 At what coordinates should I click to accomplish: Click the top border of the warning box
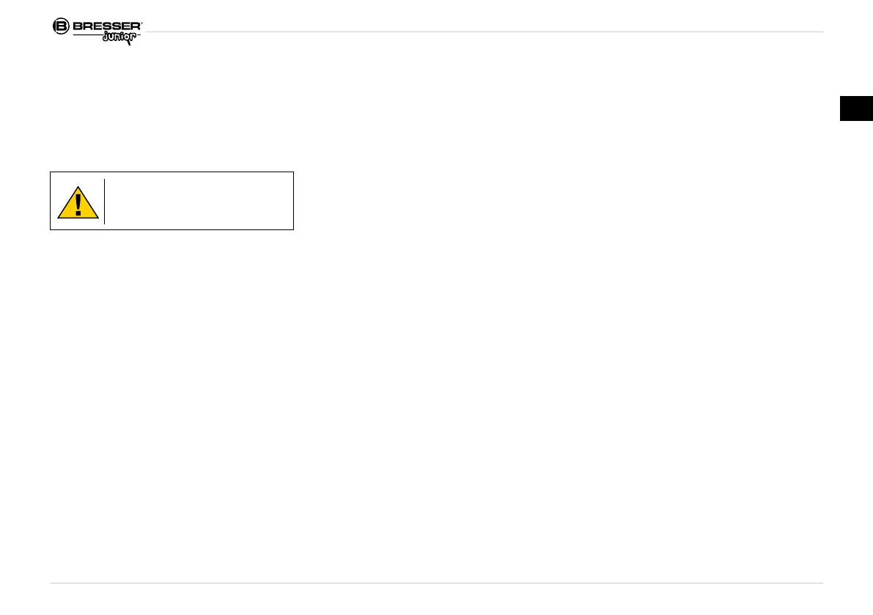172,172
